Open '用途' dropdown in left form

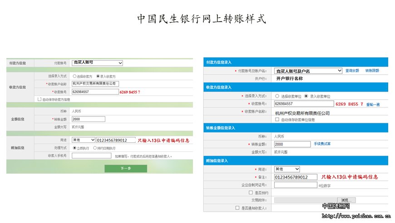[84, 140]
